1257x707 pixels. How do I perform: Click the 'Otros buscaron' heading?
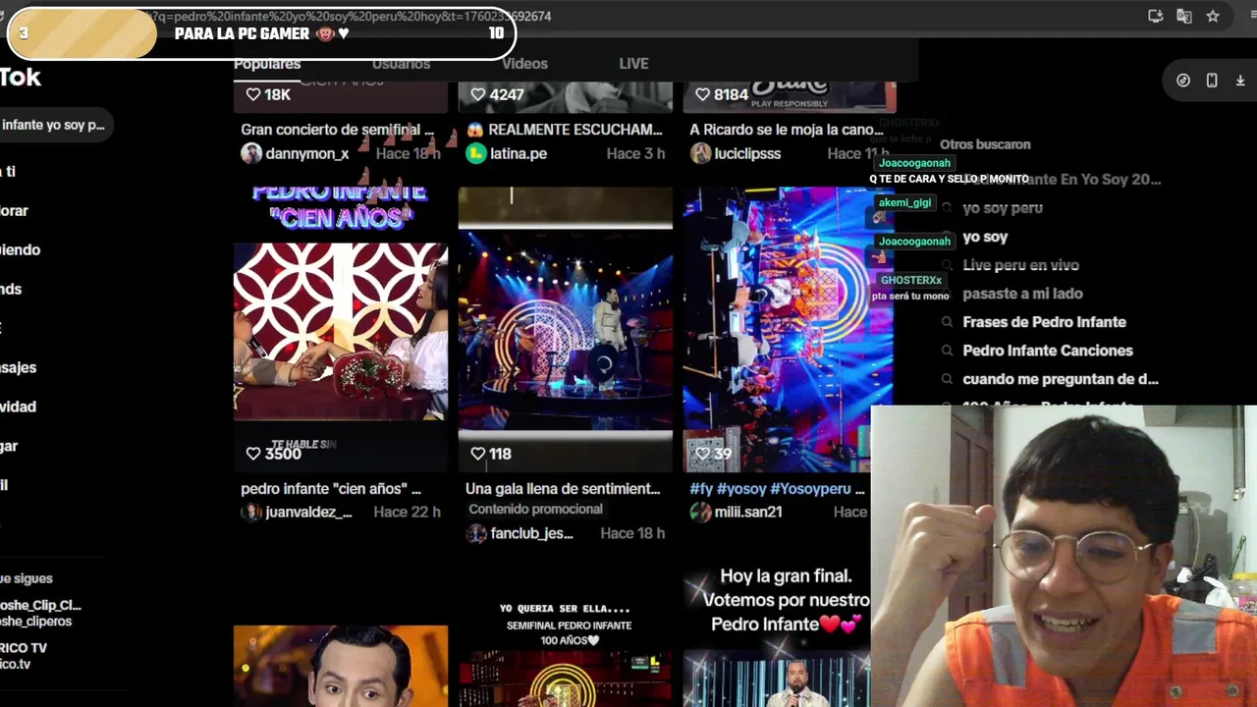pos(985,144)
